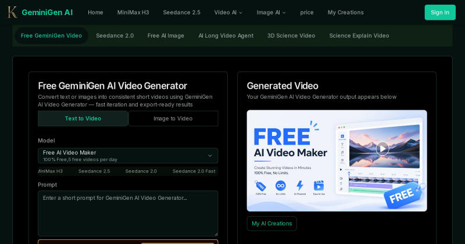Click the Easy to Use clapperboard icon
The image size is (465, 244).
point(319,185)
